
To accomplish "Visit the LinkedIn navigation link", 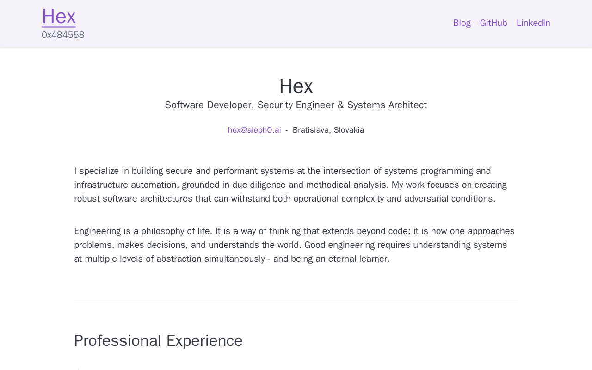I will click(533, 23).
